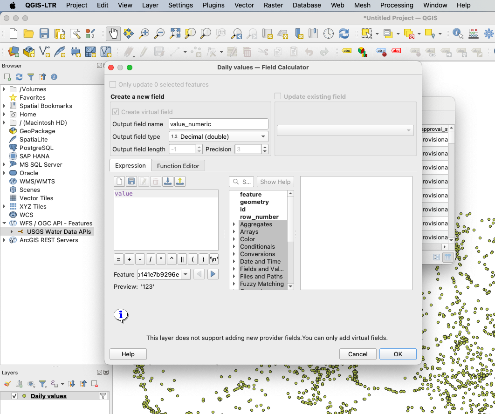Increase Precision with stepper arrows

(265, 147)
